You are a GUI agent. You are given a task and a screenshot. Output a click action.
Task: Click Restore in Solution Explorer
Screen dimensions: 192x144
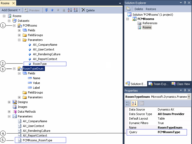click(x=151, y=9)
